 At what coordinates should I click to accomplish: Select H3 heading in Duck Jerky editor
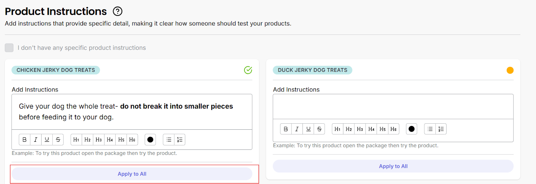tap(360, 129)
